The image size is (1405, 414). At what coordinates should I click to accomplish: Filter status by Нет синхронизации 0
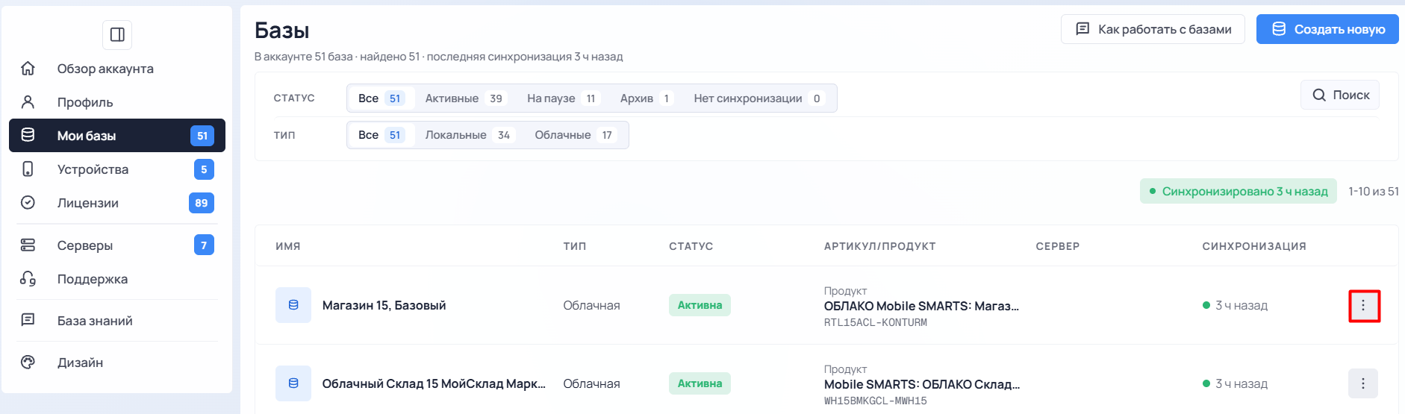pyautogui.click(x=759, y=98)
